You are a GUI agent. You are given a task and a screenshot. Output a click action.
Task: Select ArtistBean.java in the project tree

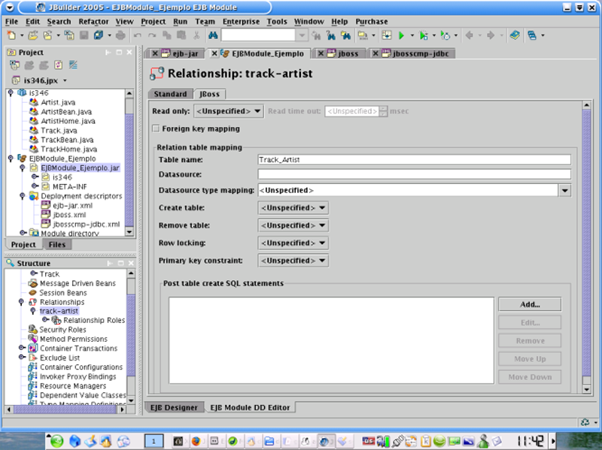tap(66, 111)
